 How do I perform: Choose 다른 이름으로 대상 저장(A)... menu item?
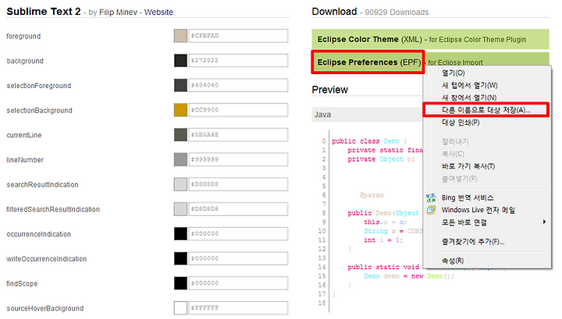486,110
